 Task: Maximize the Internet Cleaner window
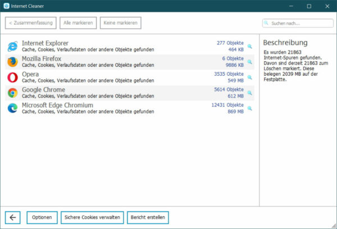pyautogui.click(x=309, y=6)
